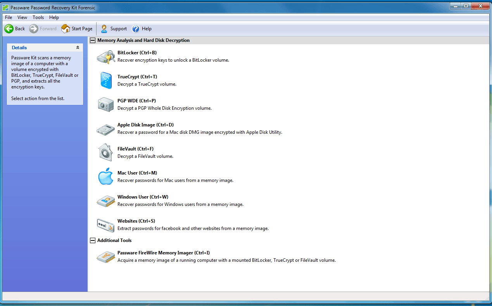Launch Passware FireWire Memory Imager (Ctrl+I)
Screen dimensions: 492x306
[164, 253]
